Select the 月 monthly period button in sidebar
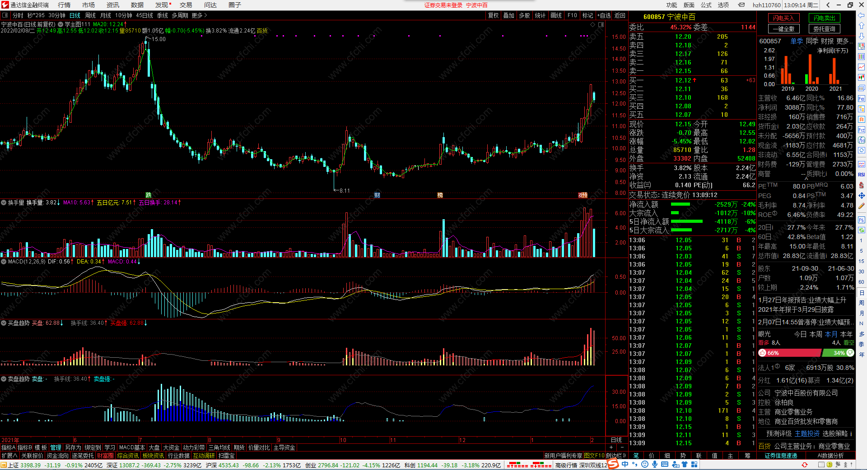Screen dimensions: 867x470 [x=861, y=313]
